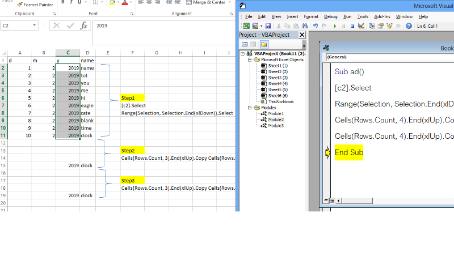Click the Reset (stop) icon in VBA toolbar
Viewport: 454px width, 264px height.
pyautogui.click(x=352, y=26)
